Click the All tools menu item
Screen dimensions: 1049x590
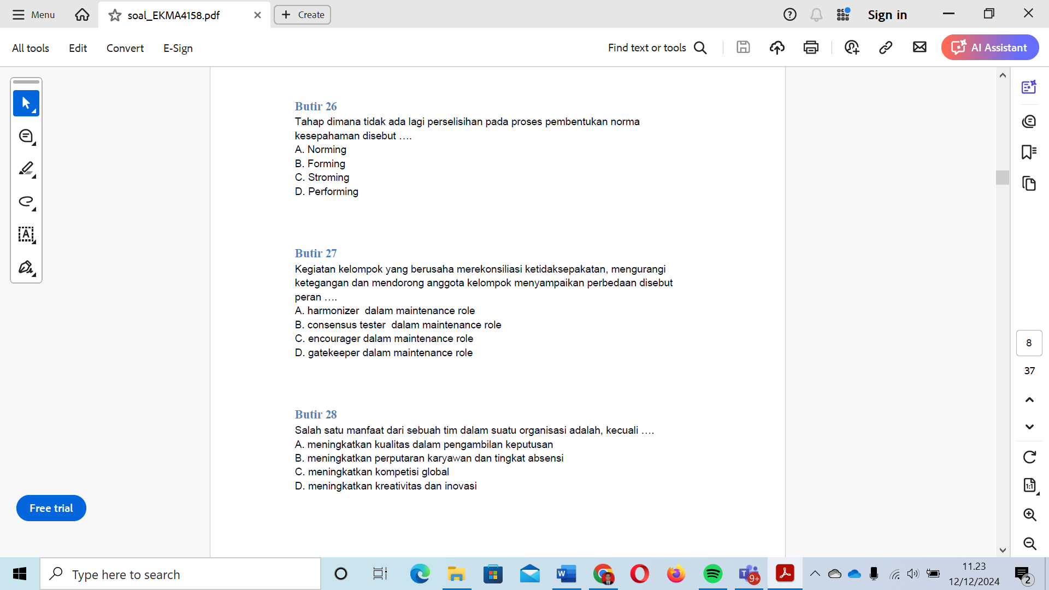point(30,48)
